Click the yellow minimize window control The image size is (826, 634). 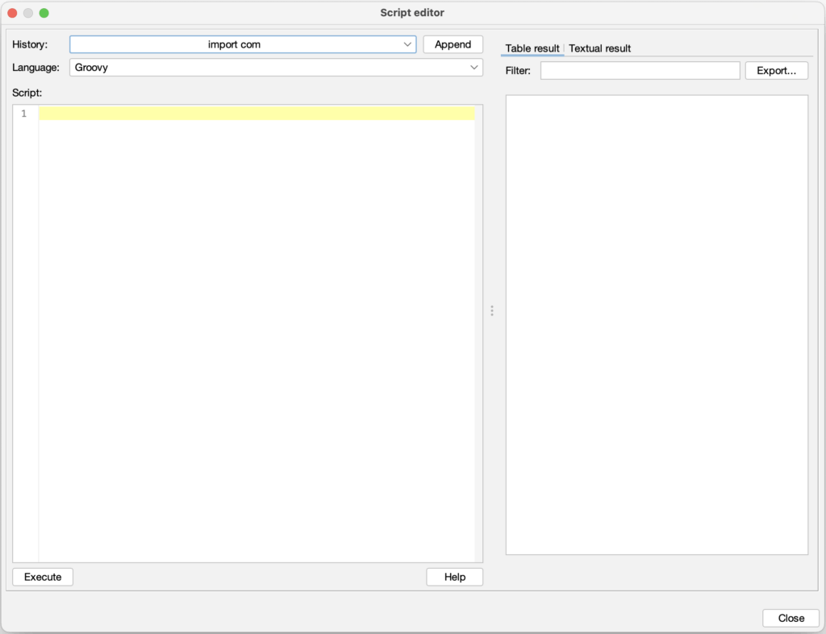pyautogui.click(x=28, y=13)
